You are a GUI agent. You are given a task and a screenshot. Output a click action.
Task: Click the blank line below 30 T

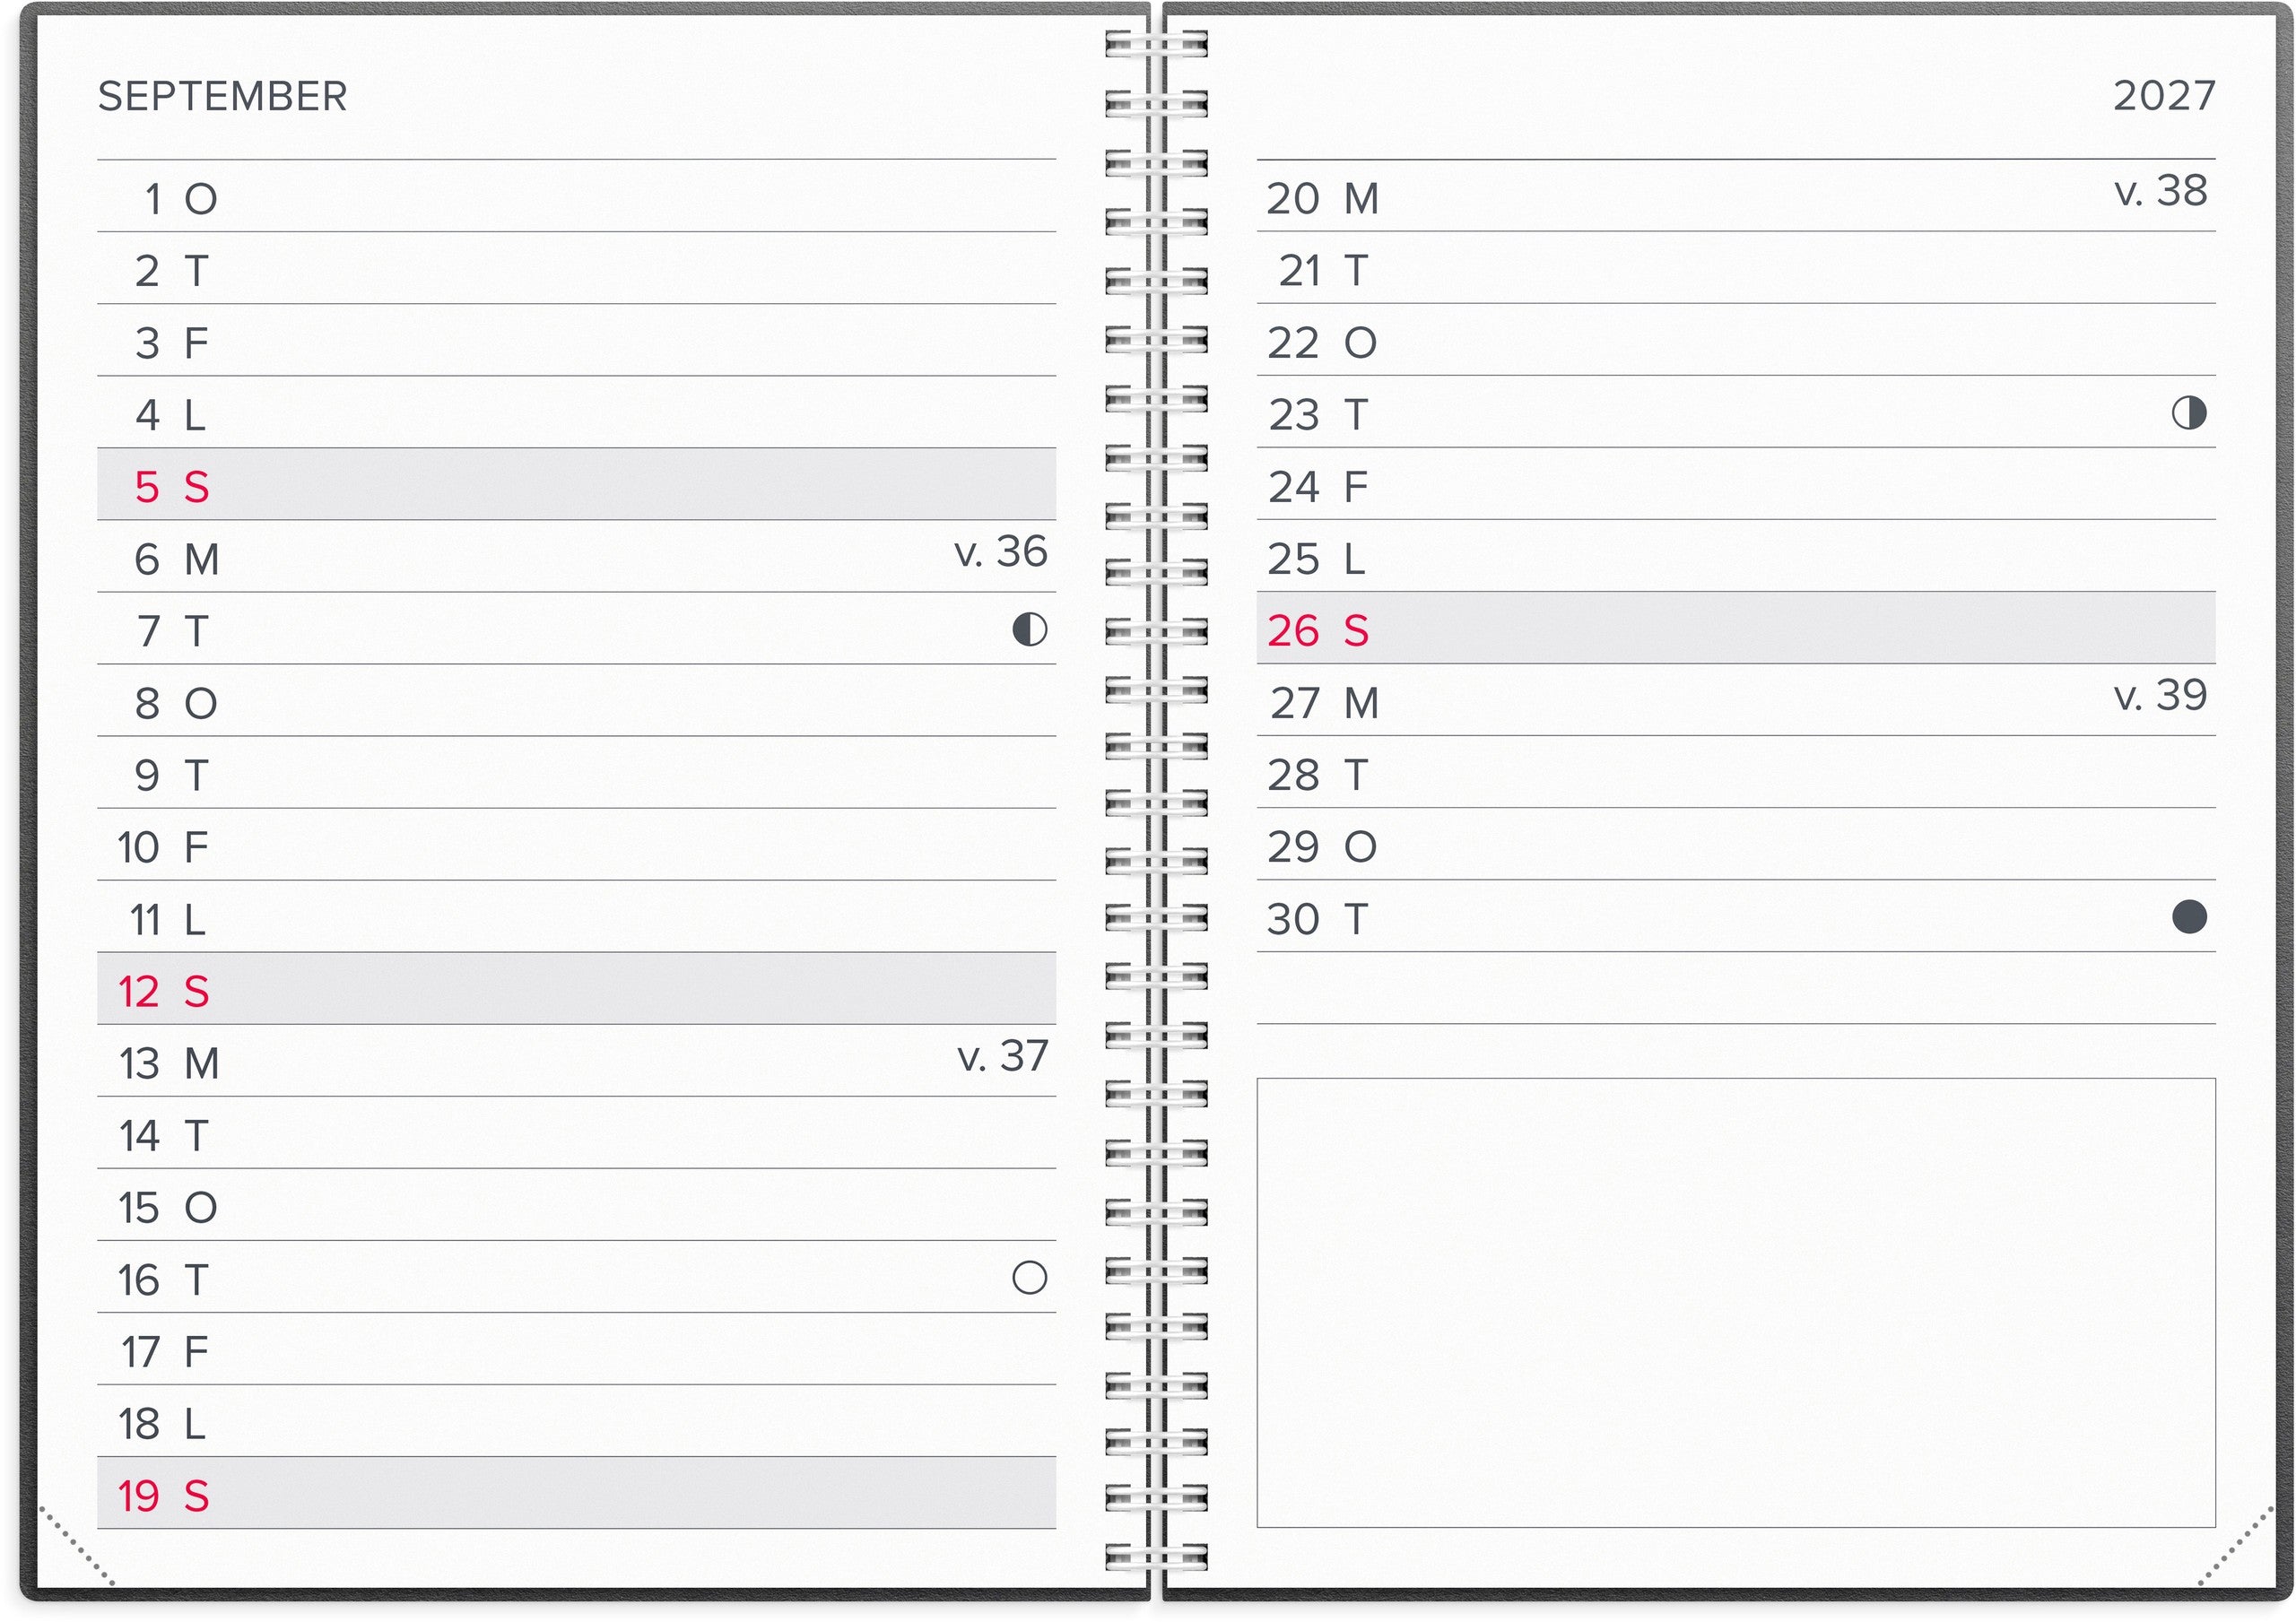tap(1736, 988)
